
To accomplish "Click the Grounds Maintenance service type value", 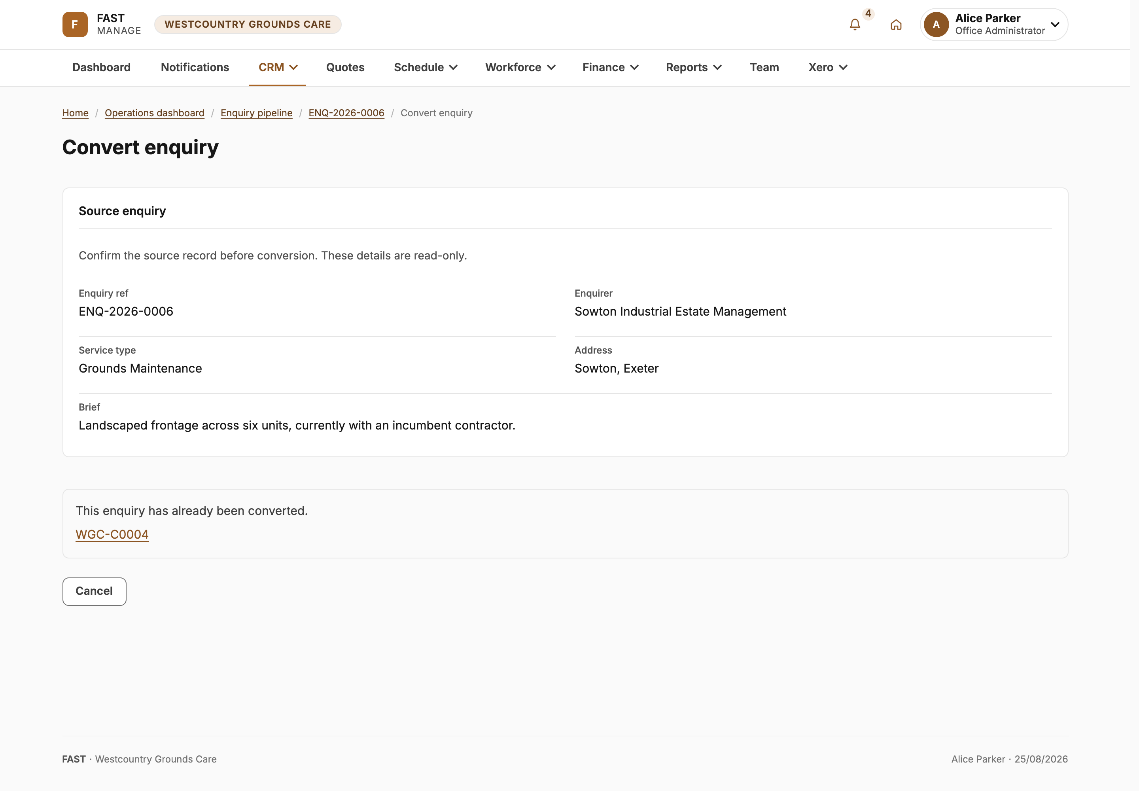I will pos(140,368).
